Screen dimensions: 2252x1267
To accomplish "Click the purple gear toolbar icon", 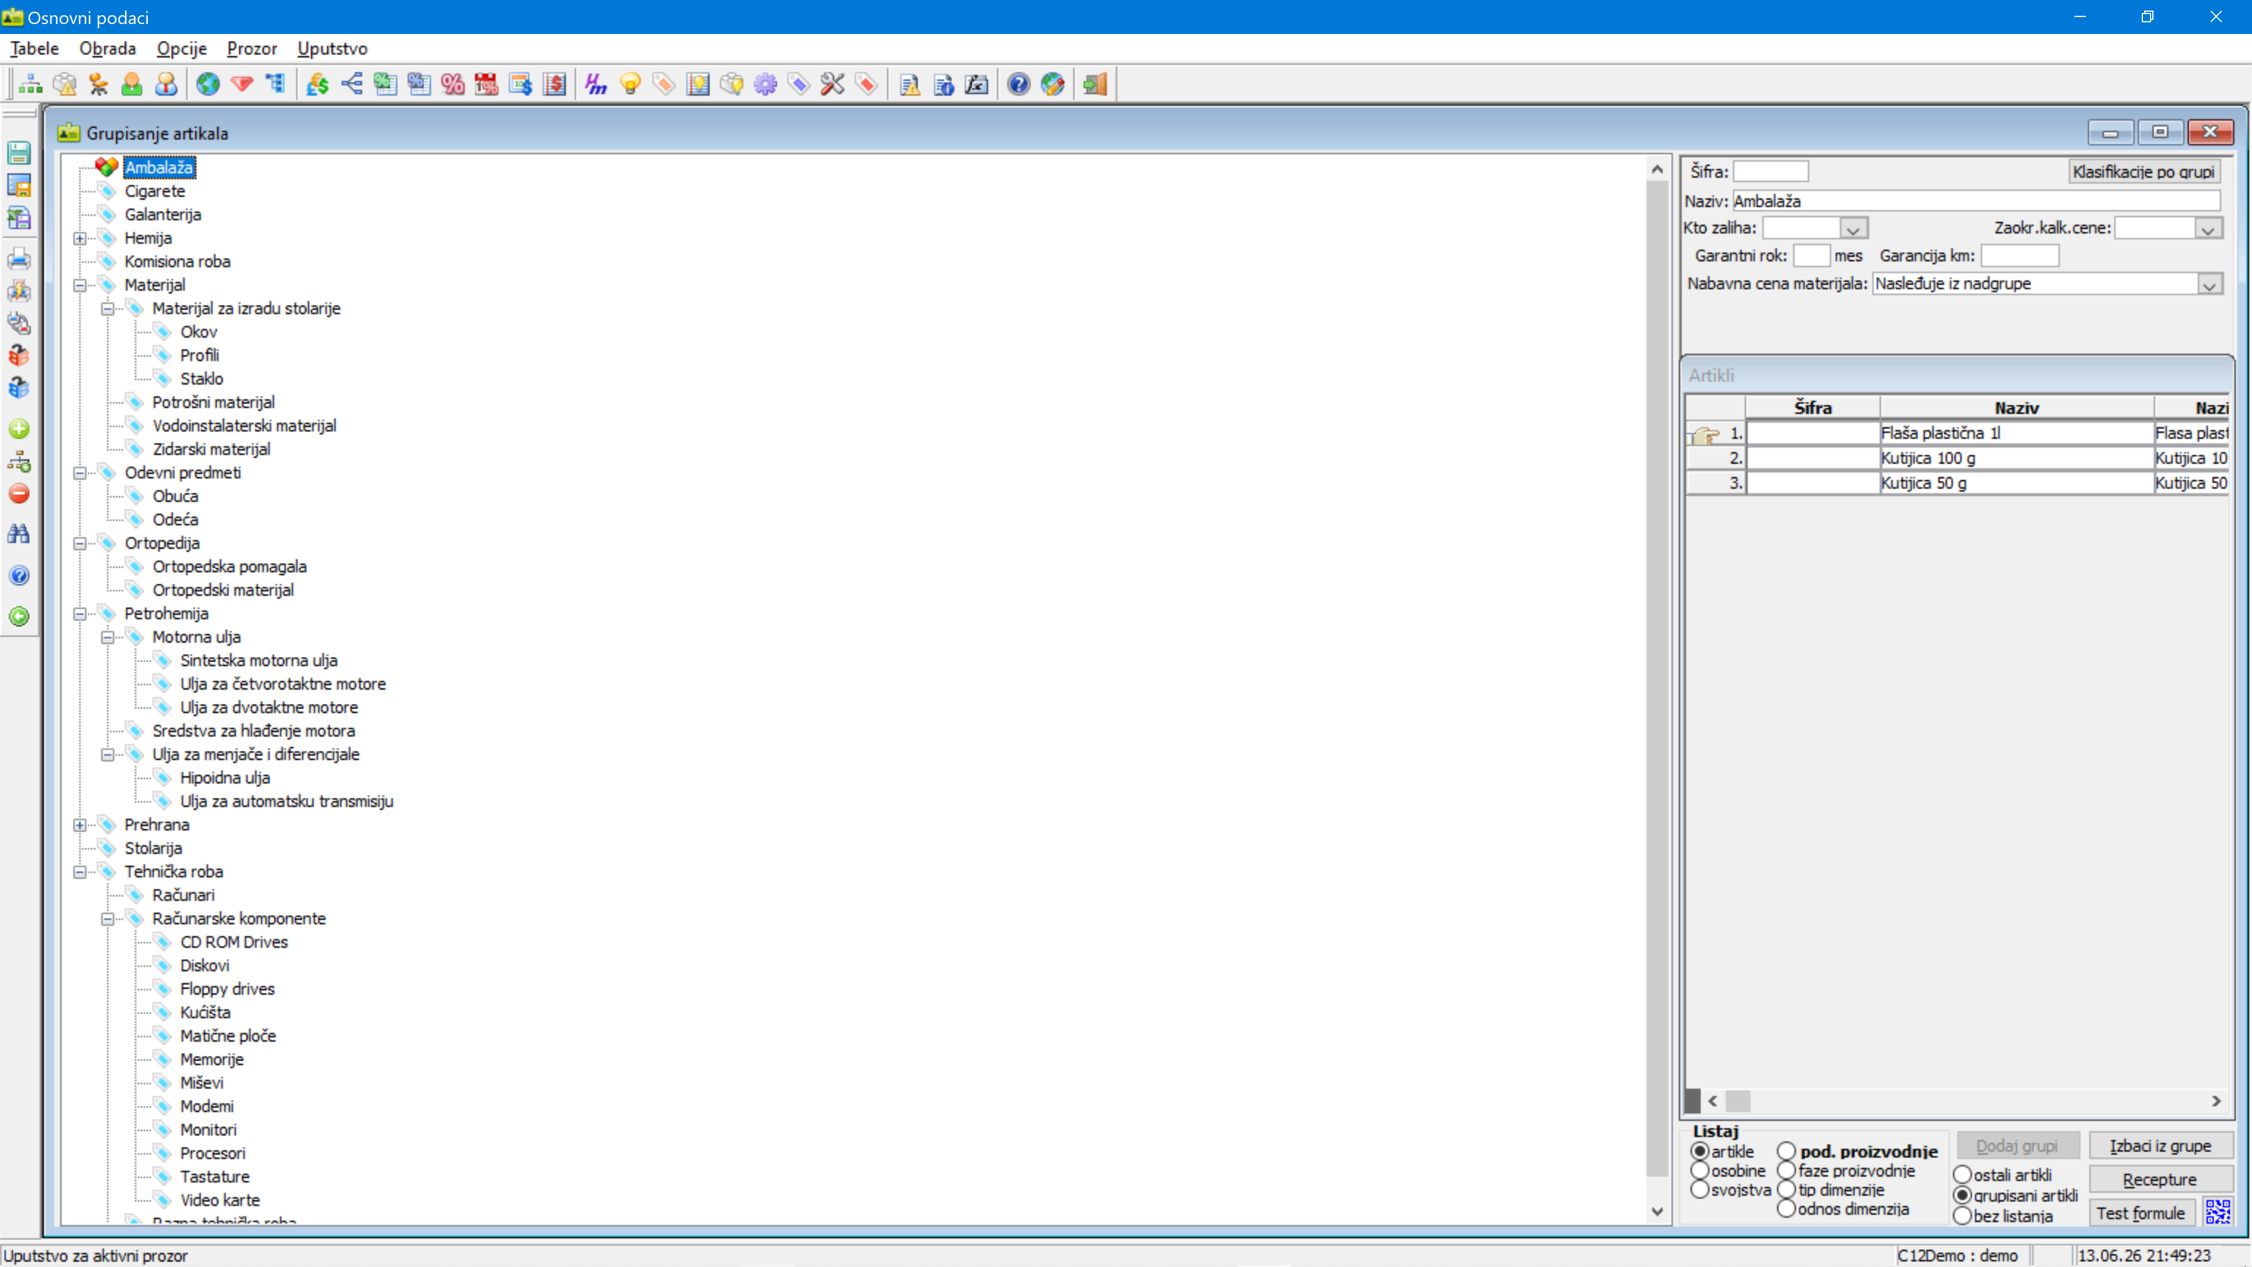I will (x=765, y=84).
